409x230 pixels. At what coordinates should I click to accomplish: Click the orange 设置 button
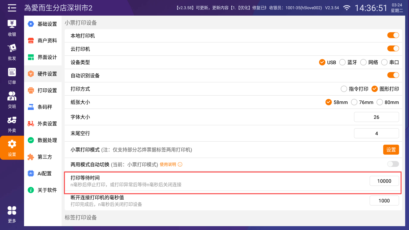tap(391, 150)
